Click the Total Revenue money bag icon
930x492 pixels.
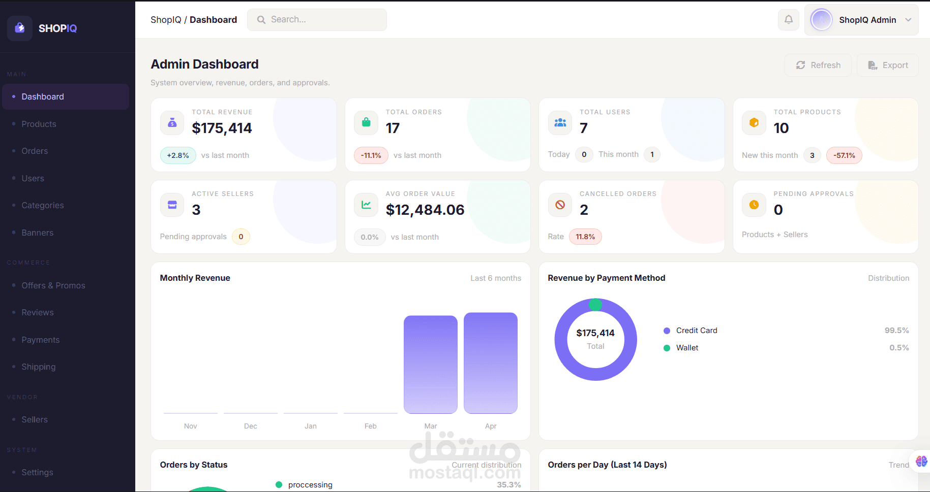(172, 123)
